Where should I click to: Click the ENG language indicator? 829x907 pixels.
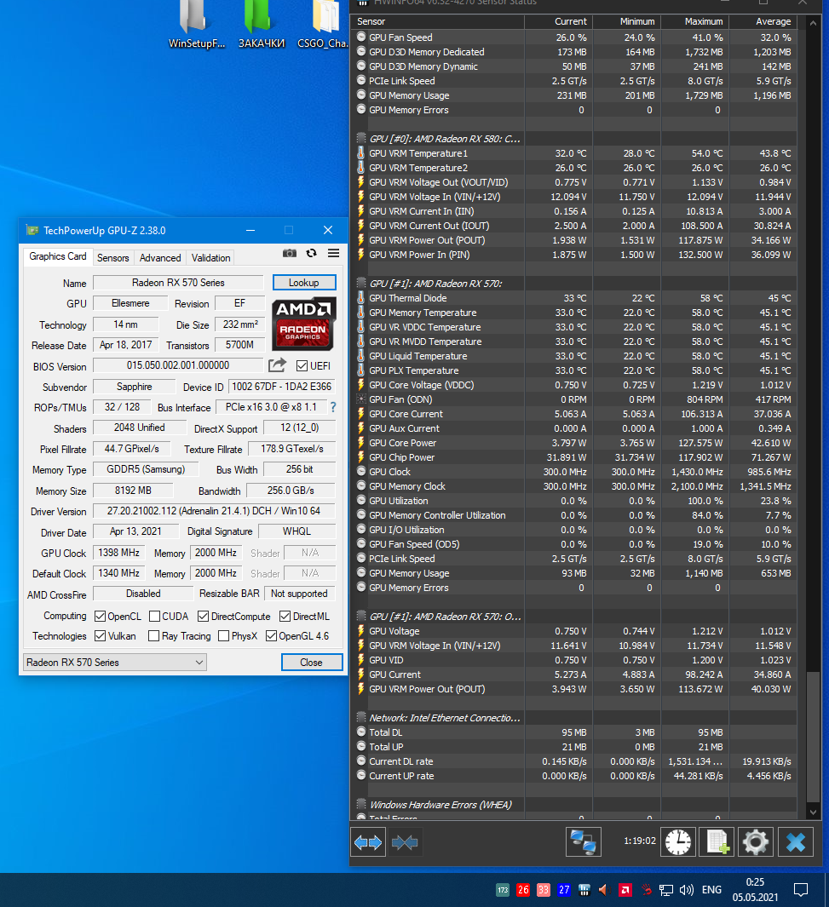point(711,890)
